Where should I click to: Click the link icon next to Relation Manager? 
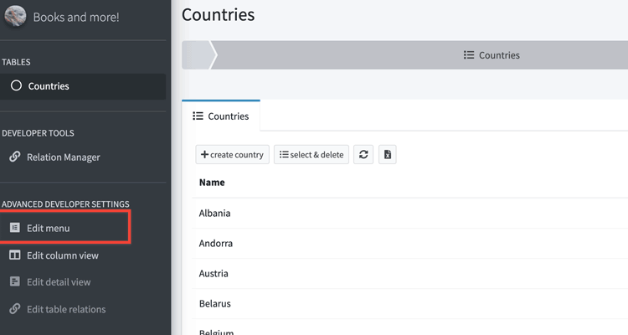tap(15, 157)
